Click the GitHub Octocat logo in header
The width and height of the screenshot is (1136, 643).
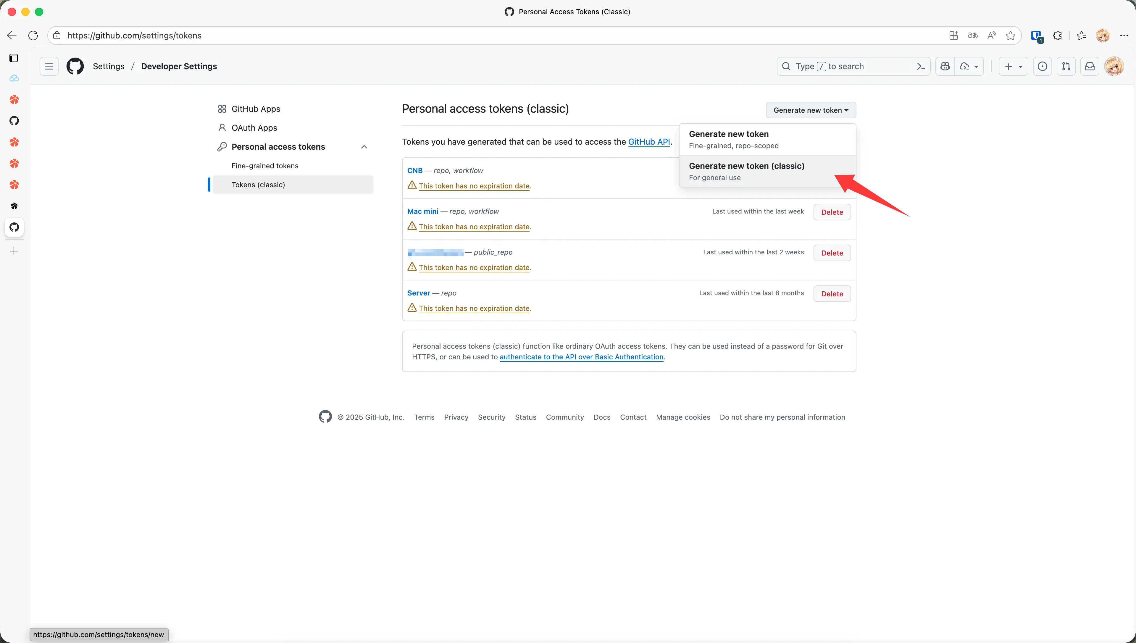pos(75,66)
